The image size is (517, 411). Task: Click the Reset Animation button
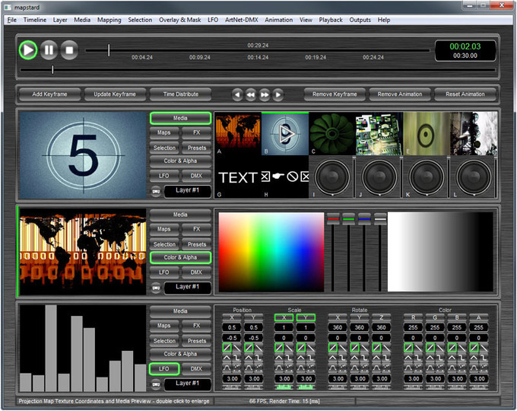coord(464,94)
